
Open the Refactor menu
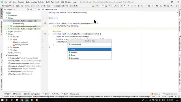click(41, 2)
